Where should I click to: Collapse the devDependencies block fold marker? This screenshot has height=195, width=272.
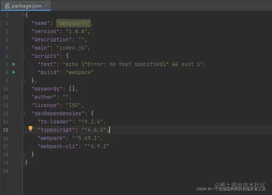[23, 114]
